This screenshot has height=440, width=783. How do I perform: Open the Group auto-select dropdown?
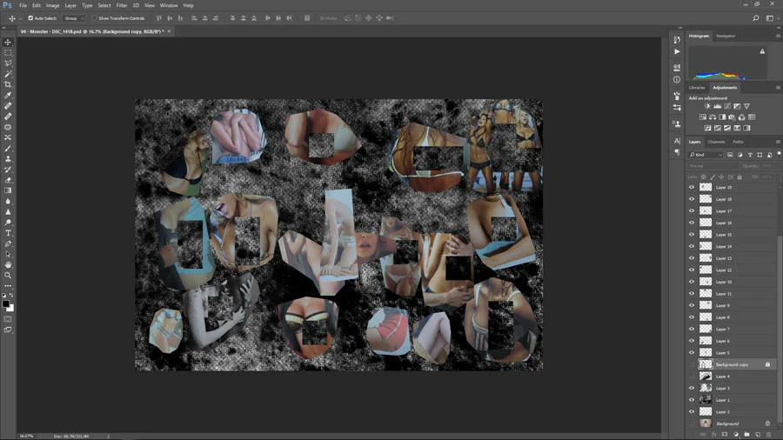74,18
